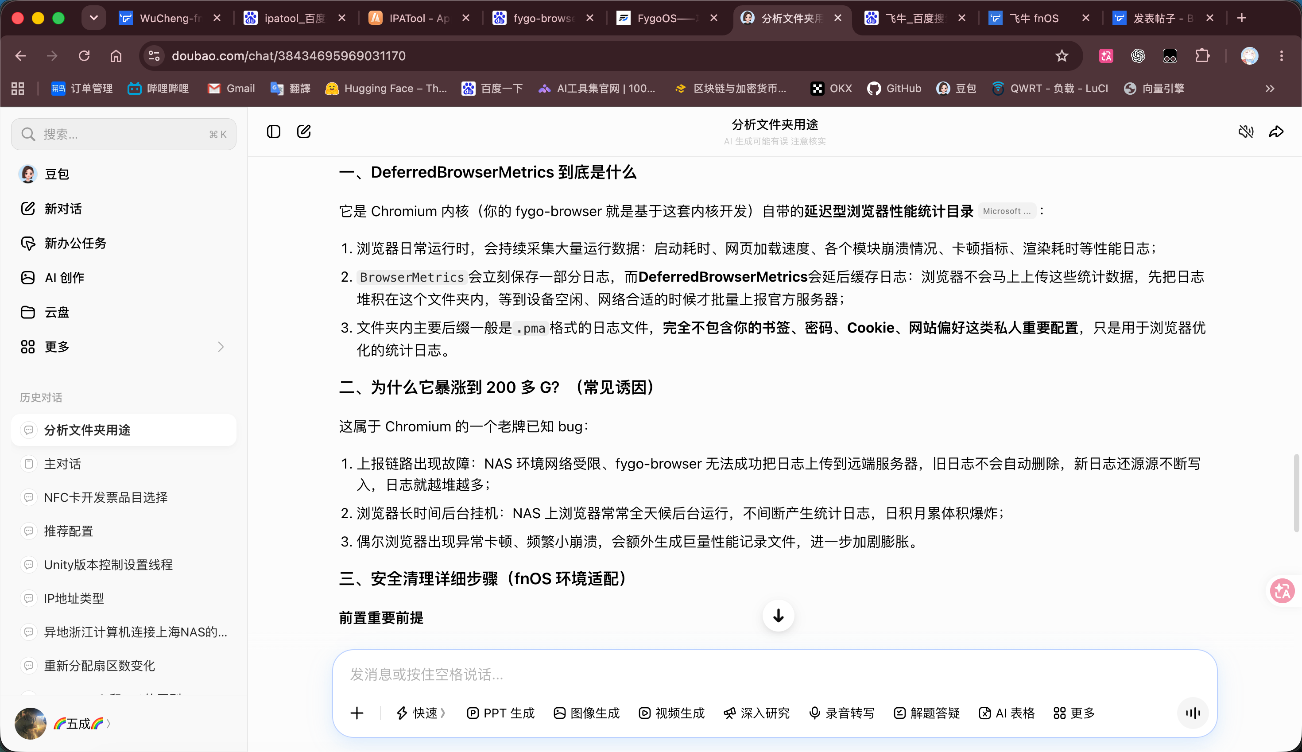Open the Microsoft citation link

pyautogui.click(x=1007, y=211)
